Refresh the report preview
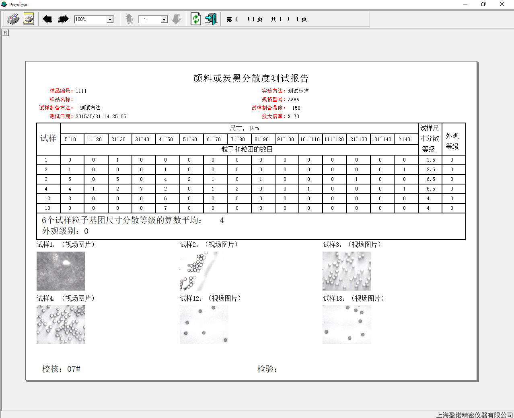514x418 pixels. pos(196,19)
